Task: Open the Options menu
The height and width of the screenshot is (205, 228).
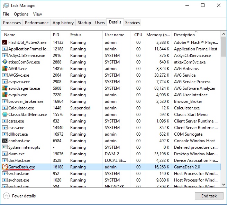Action: point(21,14)
